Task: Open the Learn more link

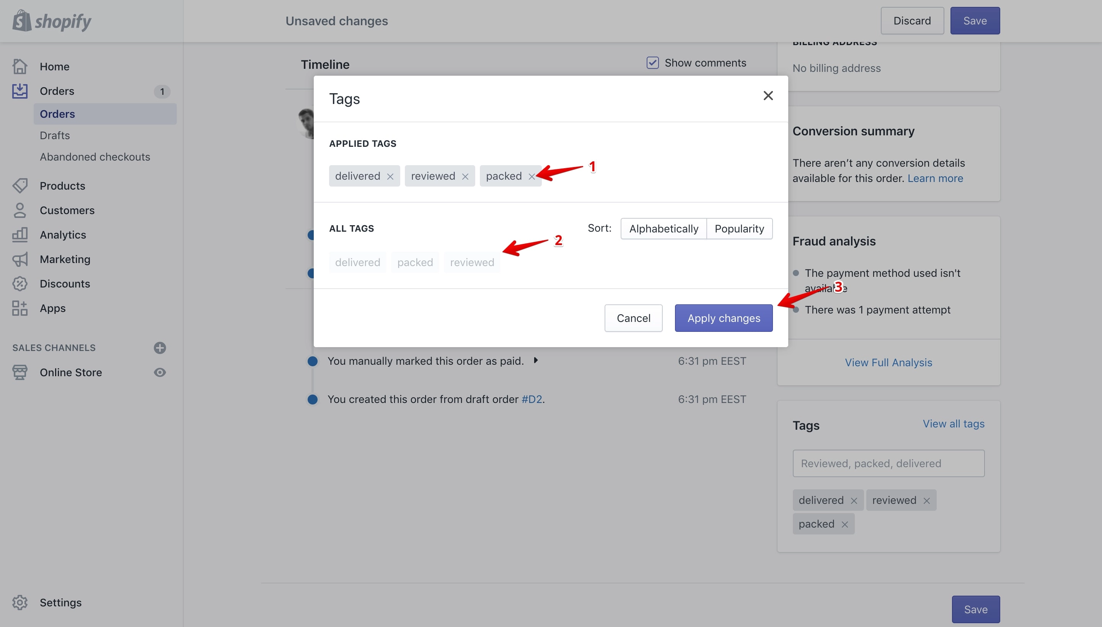Action: point(935,178)
